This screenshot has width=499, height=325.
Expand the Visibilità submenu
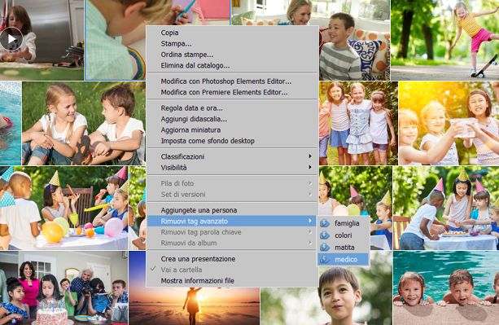point(232,168)
